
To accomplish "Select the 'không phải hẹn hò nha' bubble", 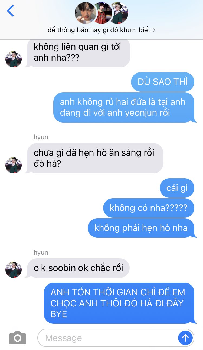I will [141, 228].
